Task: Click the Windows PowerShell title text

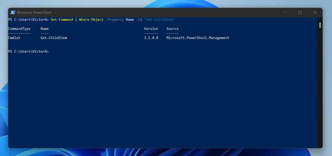Action: pos(34,12)
